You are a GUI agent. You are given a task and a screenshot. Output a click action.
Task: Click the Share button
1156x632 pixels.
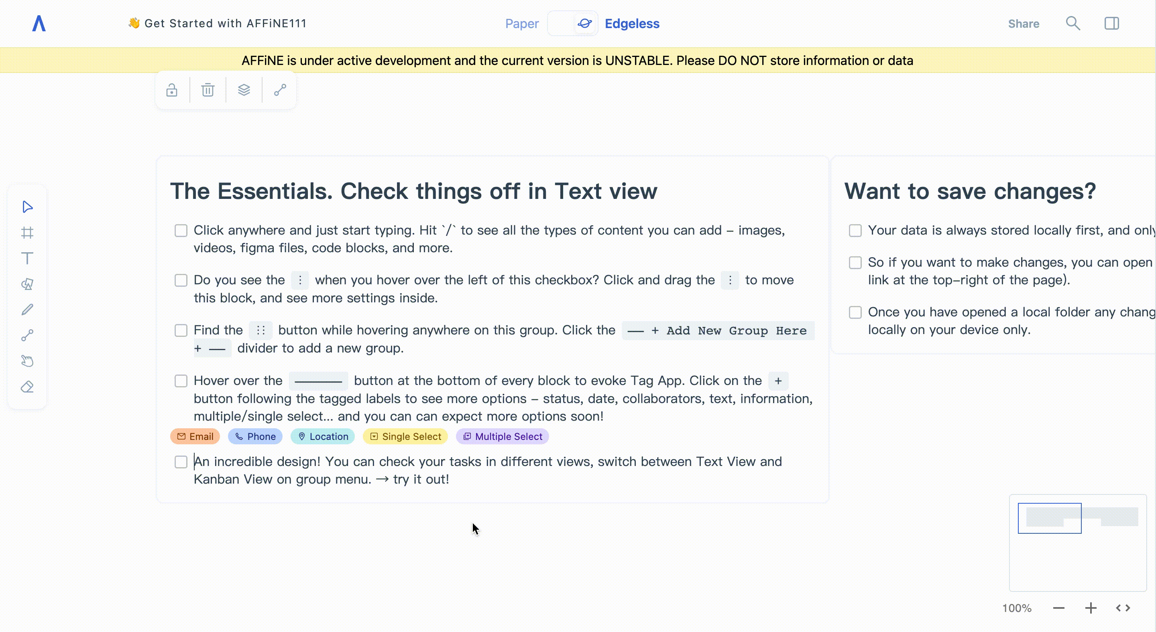(x=1024, y=24)
